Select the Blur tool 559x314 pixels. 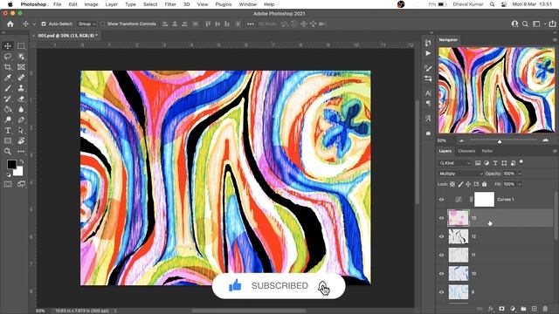[x=21, y=109]
